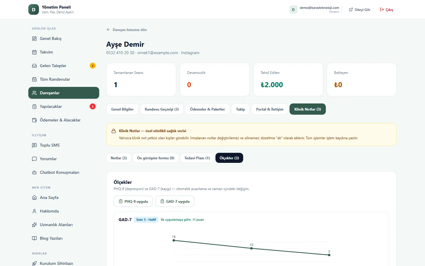Image resolution: width=425 pixels, height=266 pixels.
Task: Open the Chatbot Konuşmaları robot icon
Action: (x=34, y=172)
